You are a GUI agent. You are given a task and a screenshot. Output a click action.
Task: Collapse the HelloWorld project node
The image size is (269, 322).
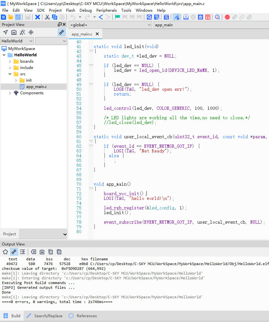coord(4,55)
